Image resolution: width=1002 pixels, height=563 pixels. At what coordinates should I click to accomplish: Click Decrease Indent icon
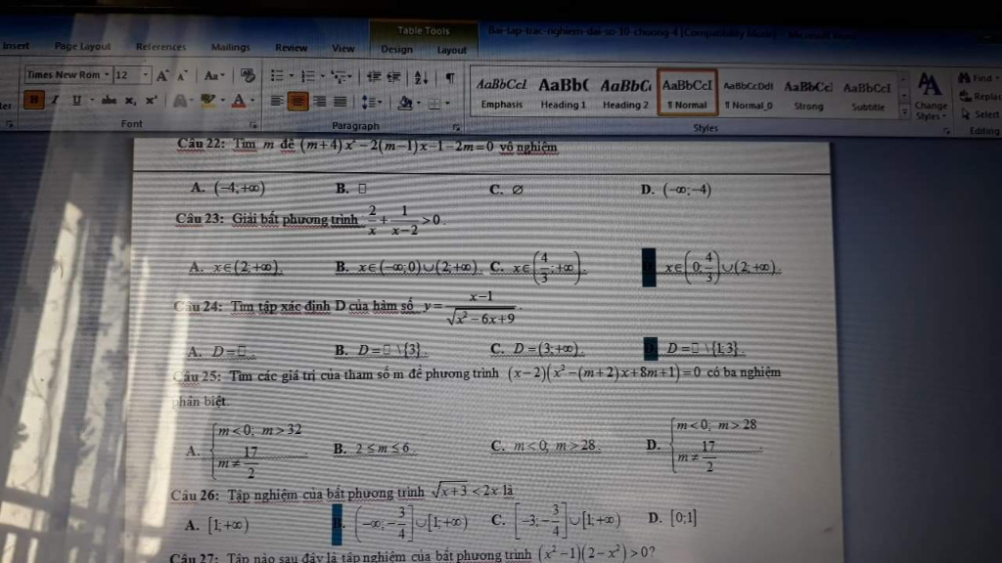pos(374,77)
